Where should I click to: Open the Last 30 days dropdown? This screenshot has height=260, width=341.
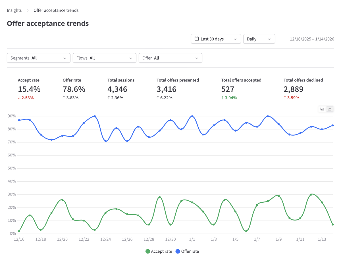coord(216,39)
